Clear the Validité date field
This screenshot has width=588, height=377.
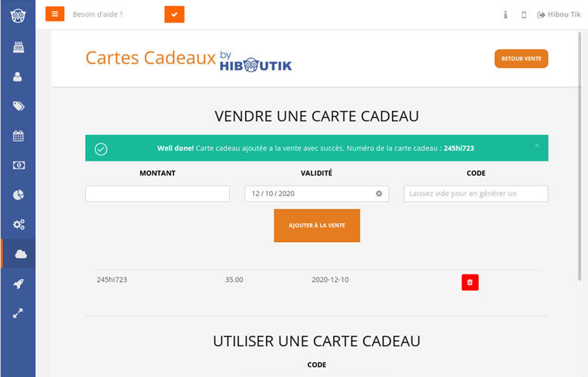[x=379, y=194]
